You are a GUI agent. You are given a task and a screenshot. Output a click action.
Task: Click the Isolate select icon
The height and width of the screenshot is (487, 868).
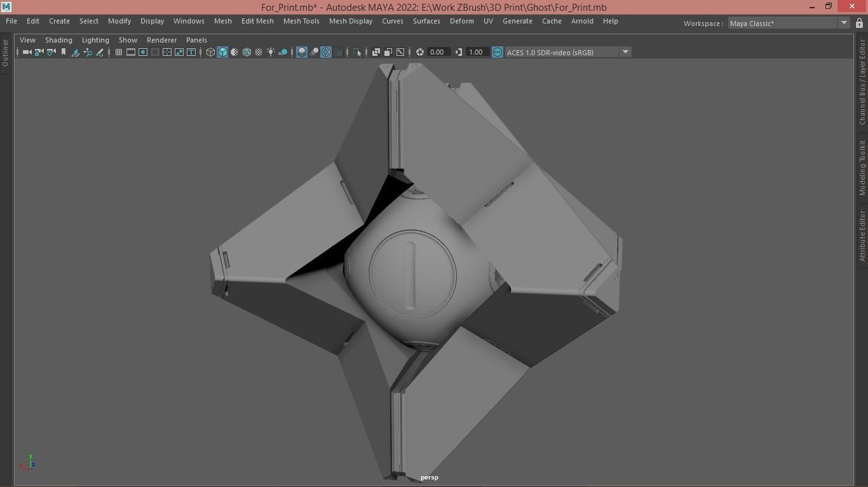(x=357, y=52)
